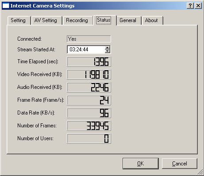This screenshot has height=176, width=204.
Task: Click the dialog resize grip corner
Action: click(x=200, y=172)
